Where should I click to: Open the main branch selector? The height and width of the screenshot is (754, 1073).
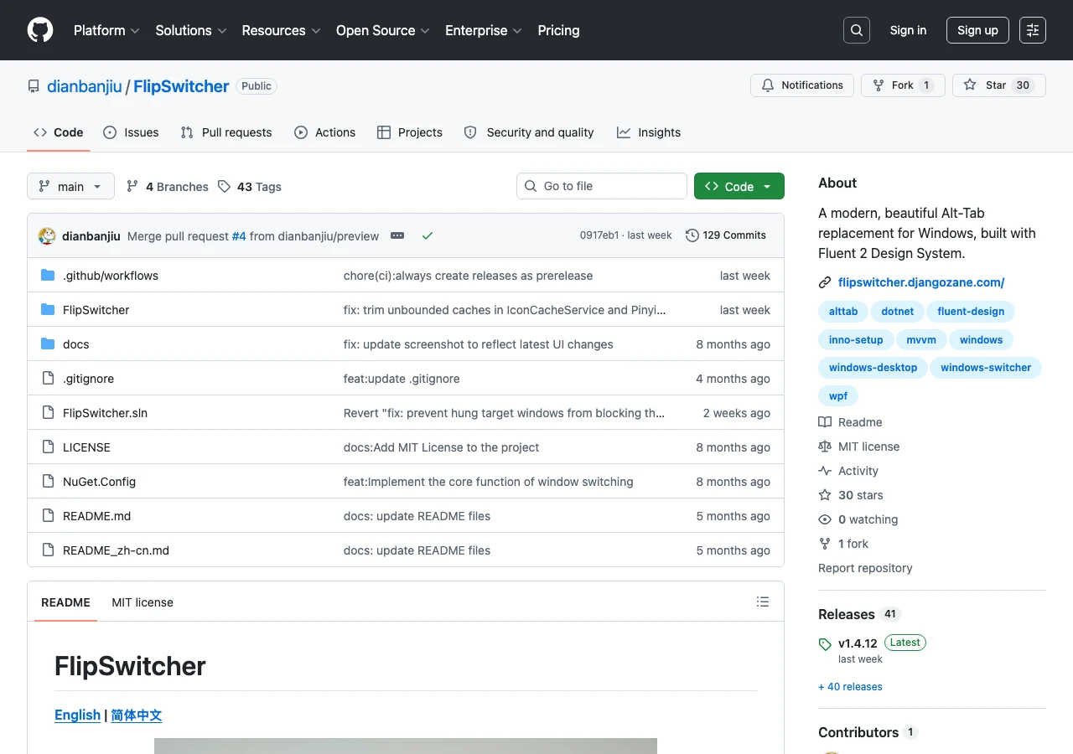point(70,186)
